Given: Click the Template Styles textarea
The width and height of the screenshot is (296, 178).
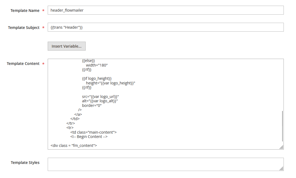Looking at the screenshot, I should tap(166, 164).
